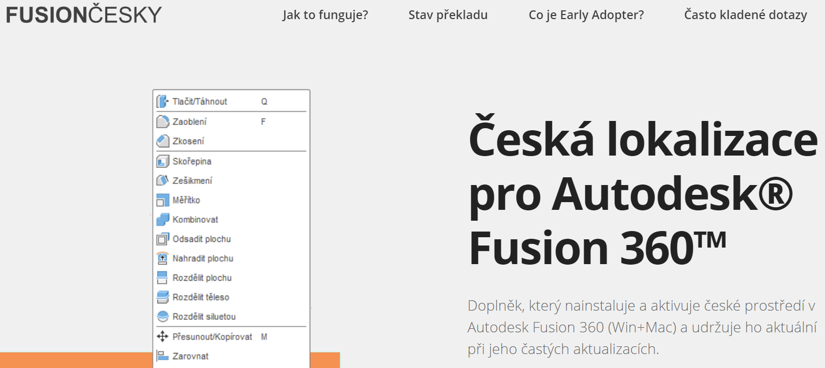Click the Zaoblení fillet icon
Screen dimensions: 825x368
[163, 121]
